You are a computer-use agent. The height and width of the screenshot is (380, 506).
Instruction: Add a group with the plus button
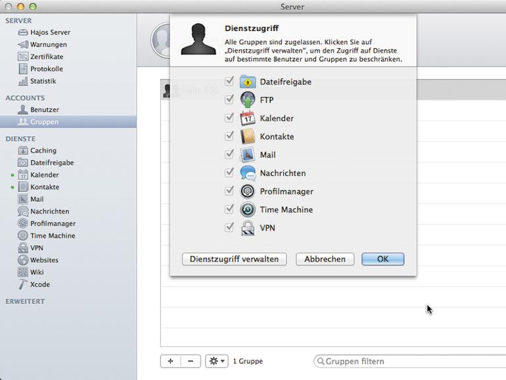coord(170,361)
